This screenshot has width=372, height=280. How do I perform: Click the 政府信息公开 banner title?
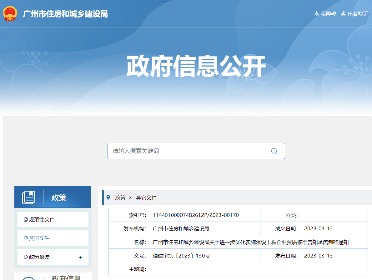point(196,66)
